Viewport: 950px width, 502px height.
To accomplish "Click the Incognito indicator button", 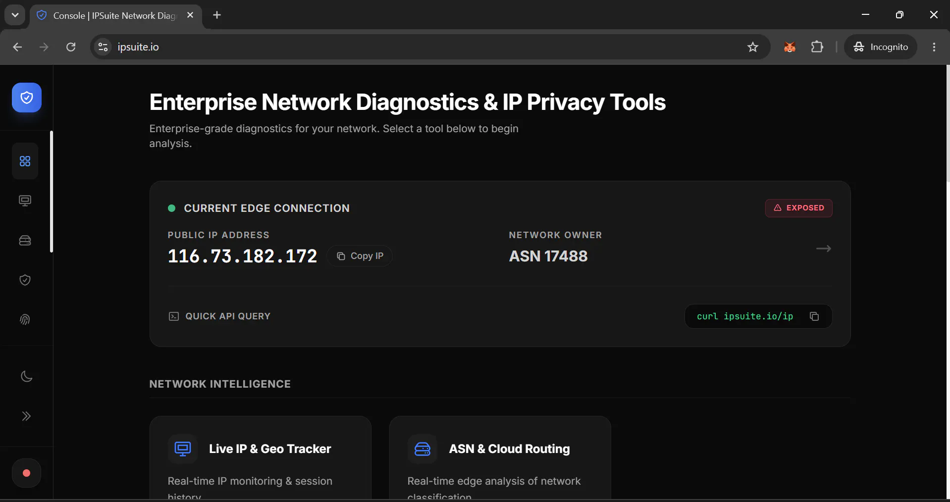I will tap(881, 47).
